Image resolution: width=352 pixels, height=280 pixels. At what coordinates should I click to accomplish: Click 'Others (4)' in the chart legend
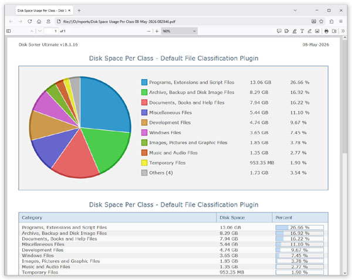tap(161, 173)
